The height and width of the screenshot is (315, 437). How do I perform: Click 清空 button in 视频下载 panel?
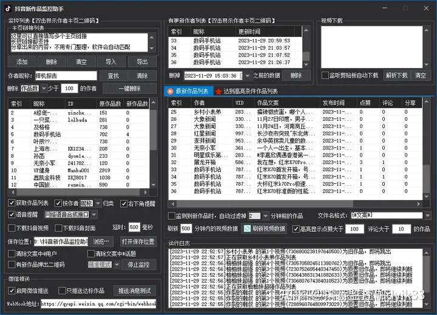pyautogui.click(x=420, y=75)
